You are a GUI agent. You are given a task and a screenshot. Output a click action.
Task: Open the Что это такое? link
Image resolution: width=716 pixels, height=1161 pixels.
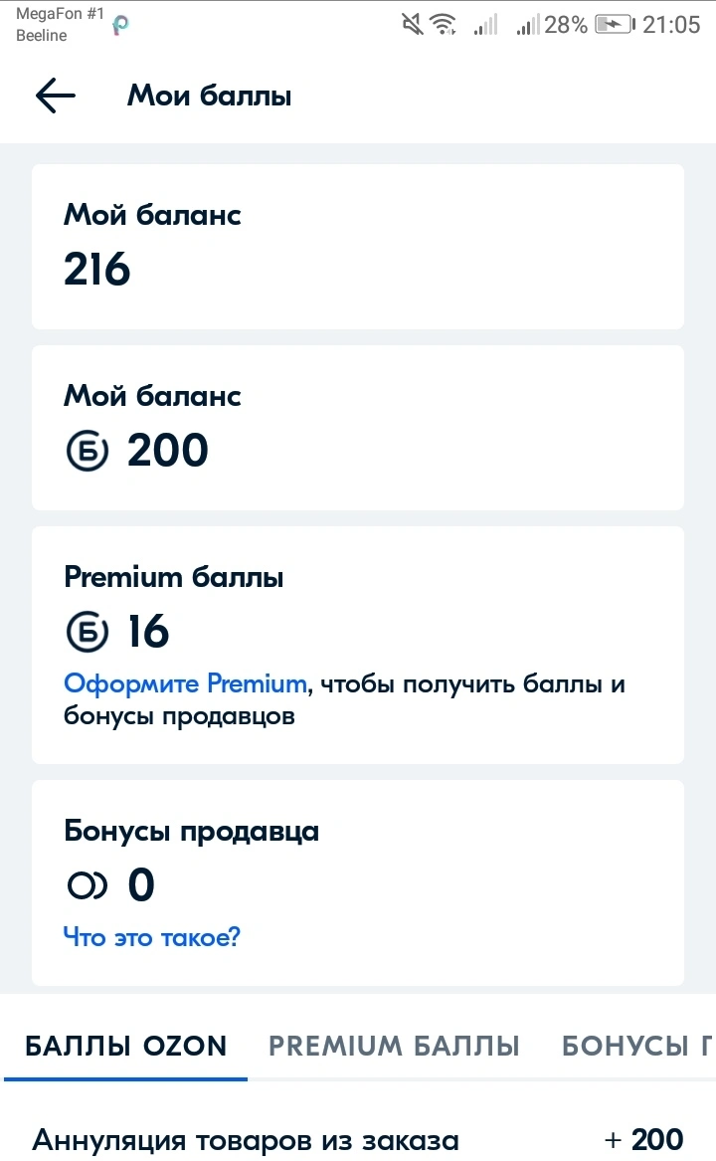pos(152,937)
